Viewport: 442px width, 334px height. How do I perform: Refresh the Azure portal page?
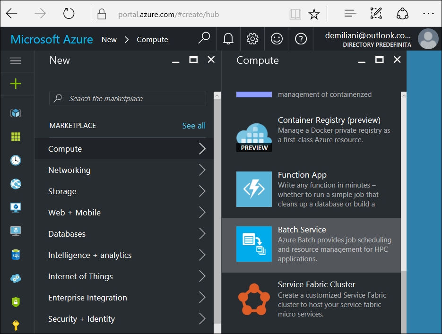coord(69,14)
